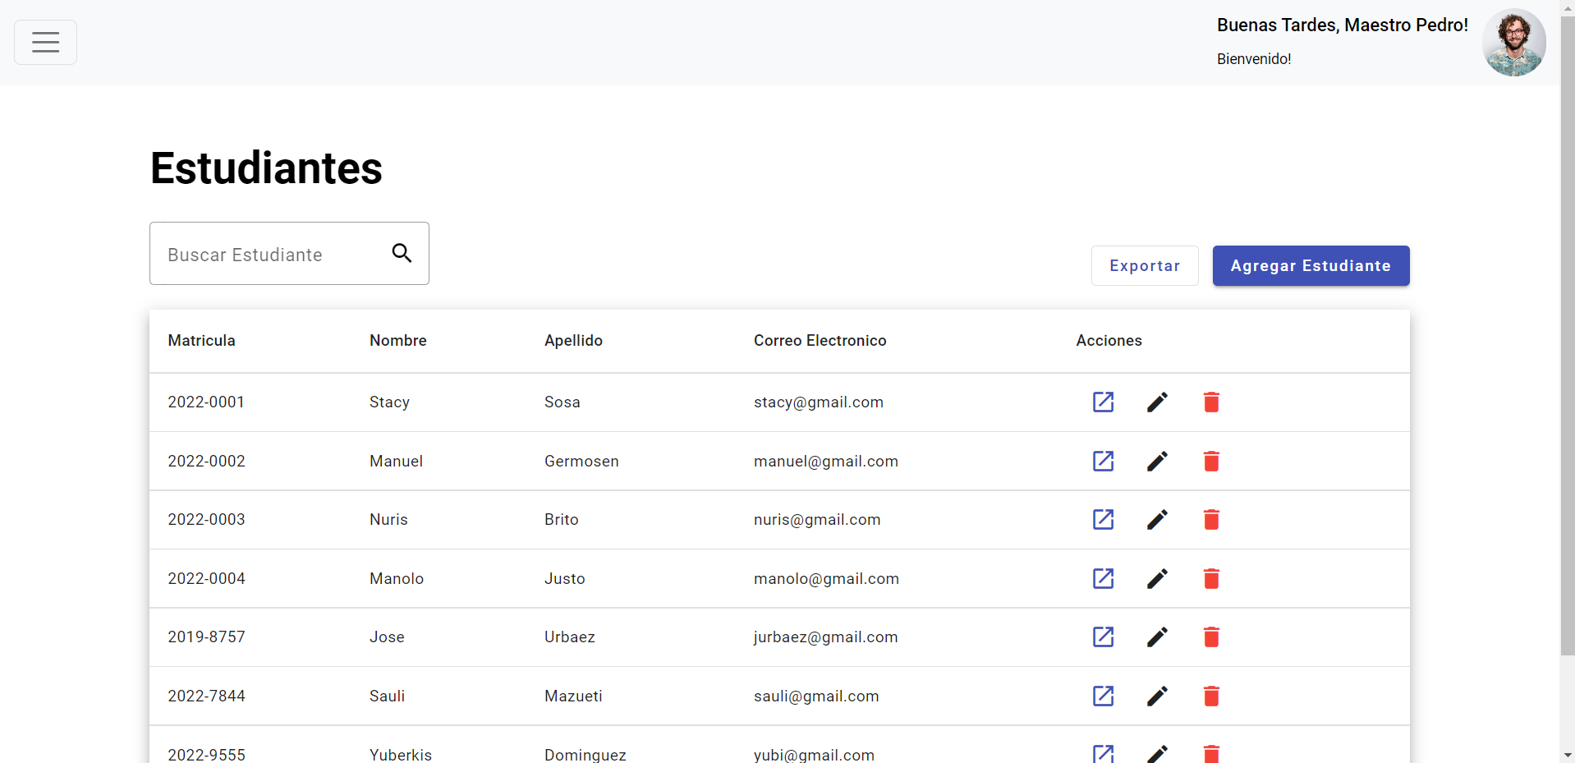
Task: Click the Exportar button
Action: point(1144,265)
